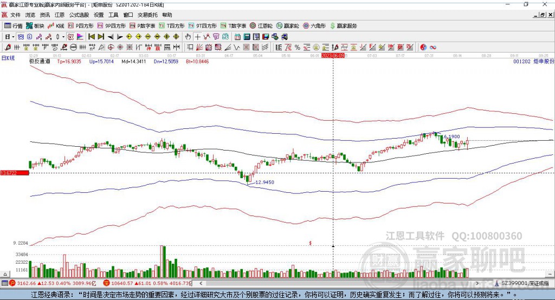This screenshot has width=555, height=300.
Task: Open the 行情 market quotes view
Action: [14, 26]
